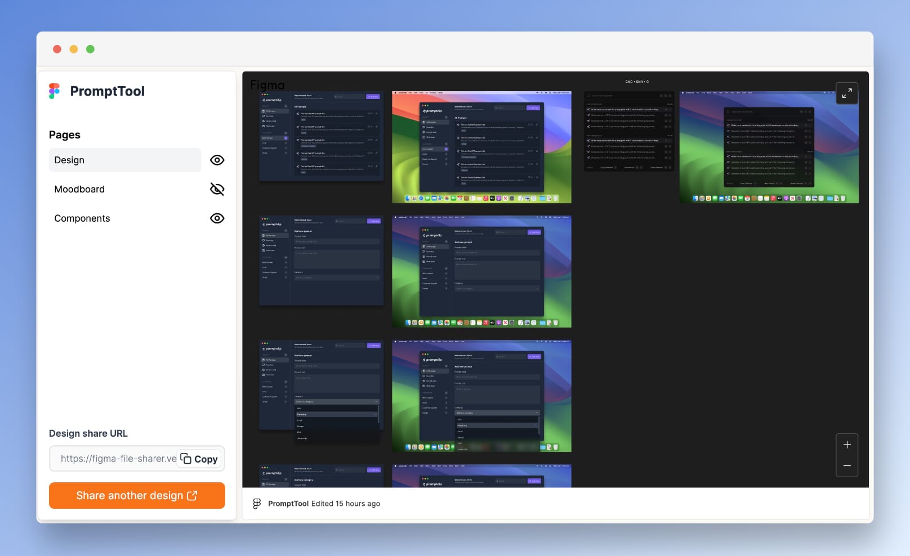The width and height of the screenshot is (910, 556).
Task: Click the design share URL field
Action: (x=118, y=459)
